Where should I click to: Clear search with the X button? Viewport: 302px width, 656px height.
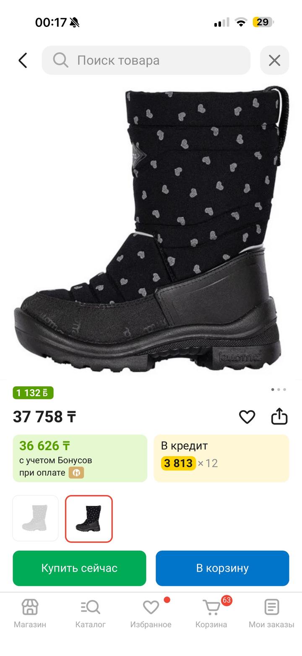pos(275,60)
